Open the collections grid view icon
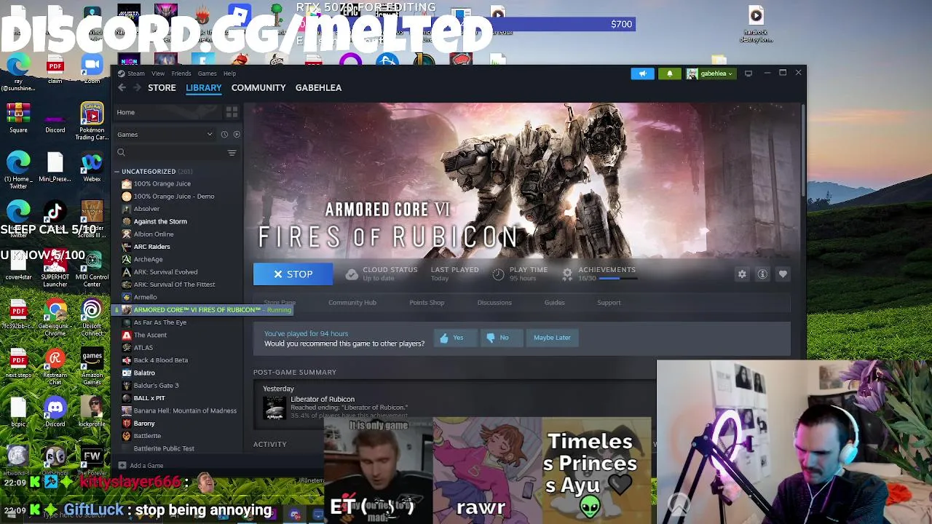Image resolution: width=932 pixels, height=524 pixels. tap(232, 112)
